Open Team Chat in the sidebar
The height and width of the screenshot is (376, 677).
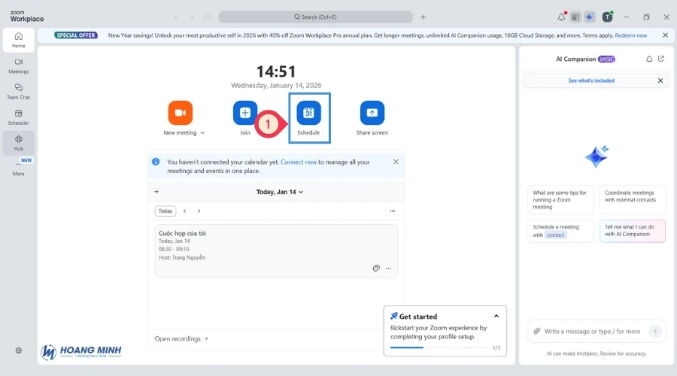click(x=18, y=91)
